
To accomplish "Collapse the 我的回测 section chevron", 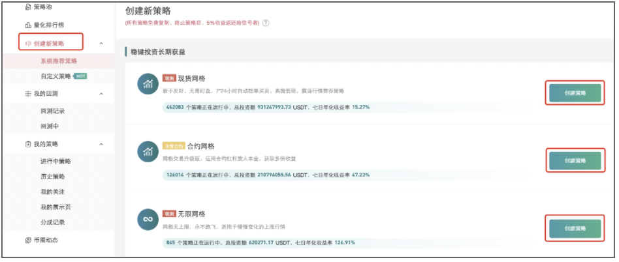I will click(x=101, y=94).
